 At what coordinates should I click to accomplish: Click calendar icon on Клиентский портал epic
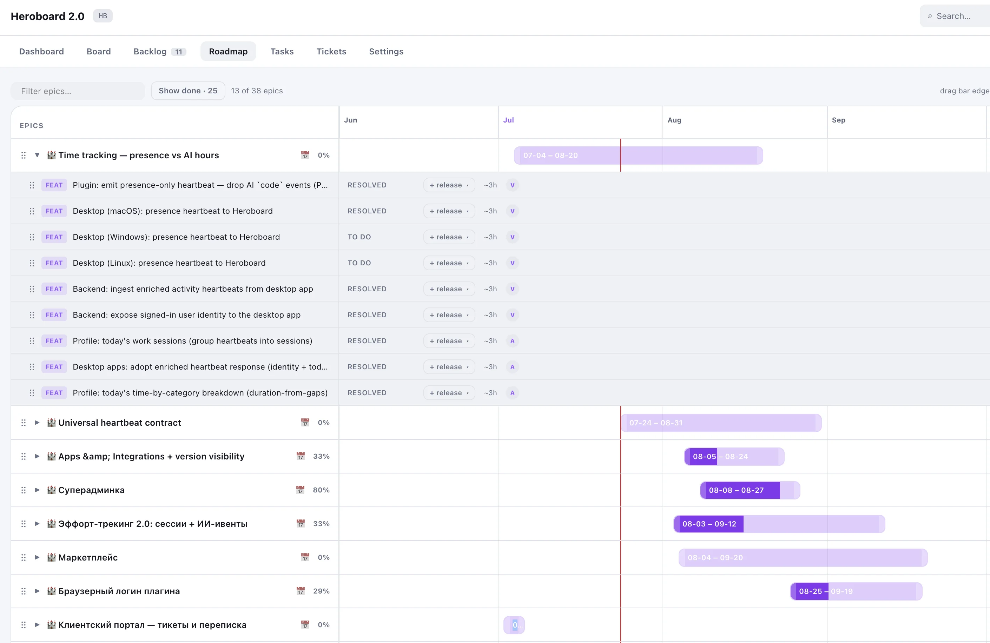(305, 625)
